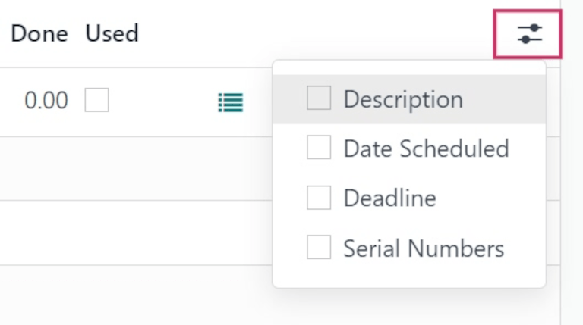Pick the Deadline label in dropdown
The height and width of the screenshot is (325, 583).
click(389, 198)
